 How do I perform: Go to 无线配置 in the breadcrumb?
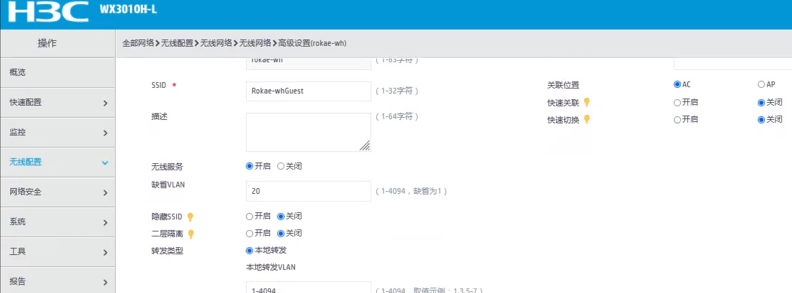(x=177, y=43)
